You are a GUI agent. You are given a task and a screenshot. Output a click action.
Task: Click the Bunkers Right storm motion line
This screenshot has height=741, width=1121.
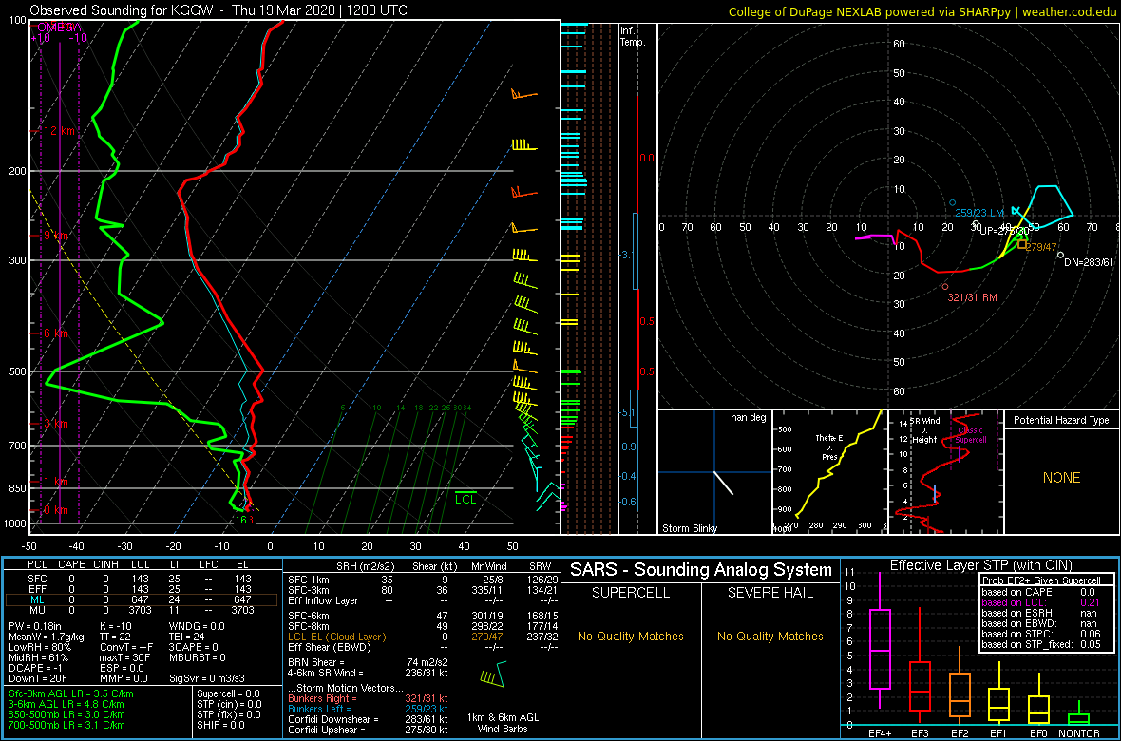(x=368, y=697)
